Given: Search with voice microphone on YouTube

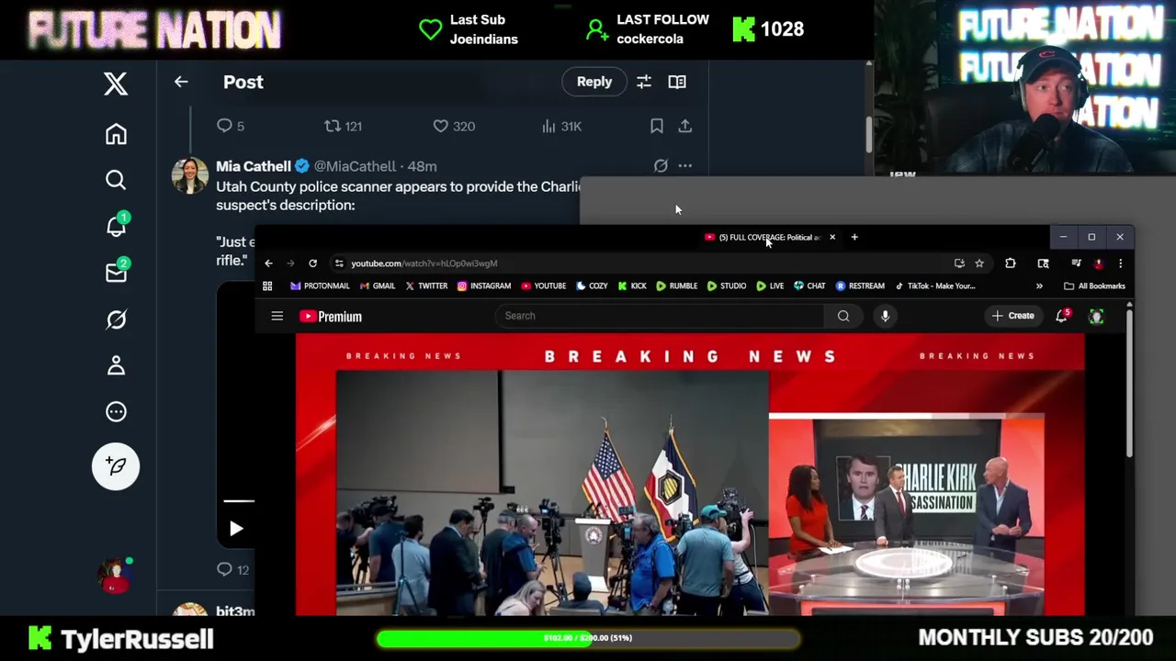Looking at the screenshot, I should [885, 316].
